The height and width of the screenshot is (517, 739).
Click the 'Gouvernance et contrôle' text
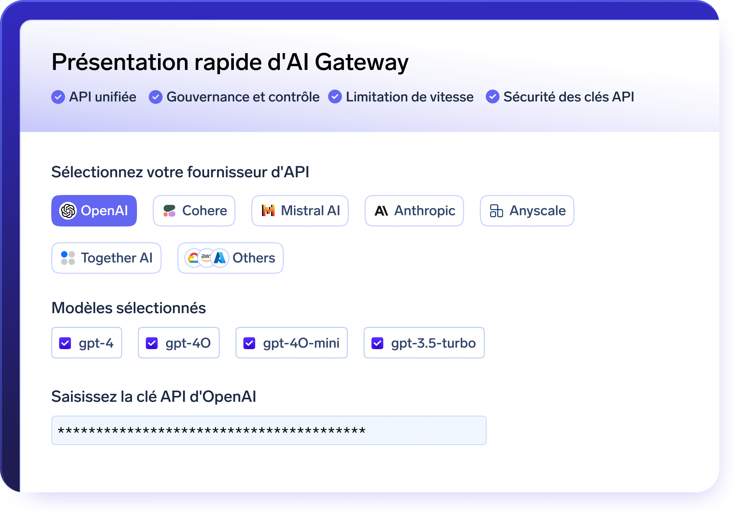243,97
